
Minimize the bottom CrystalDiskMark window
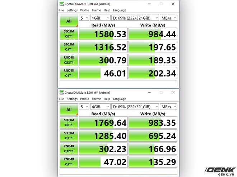[x=149, y=93]
